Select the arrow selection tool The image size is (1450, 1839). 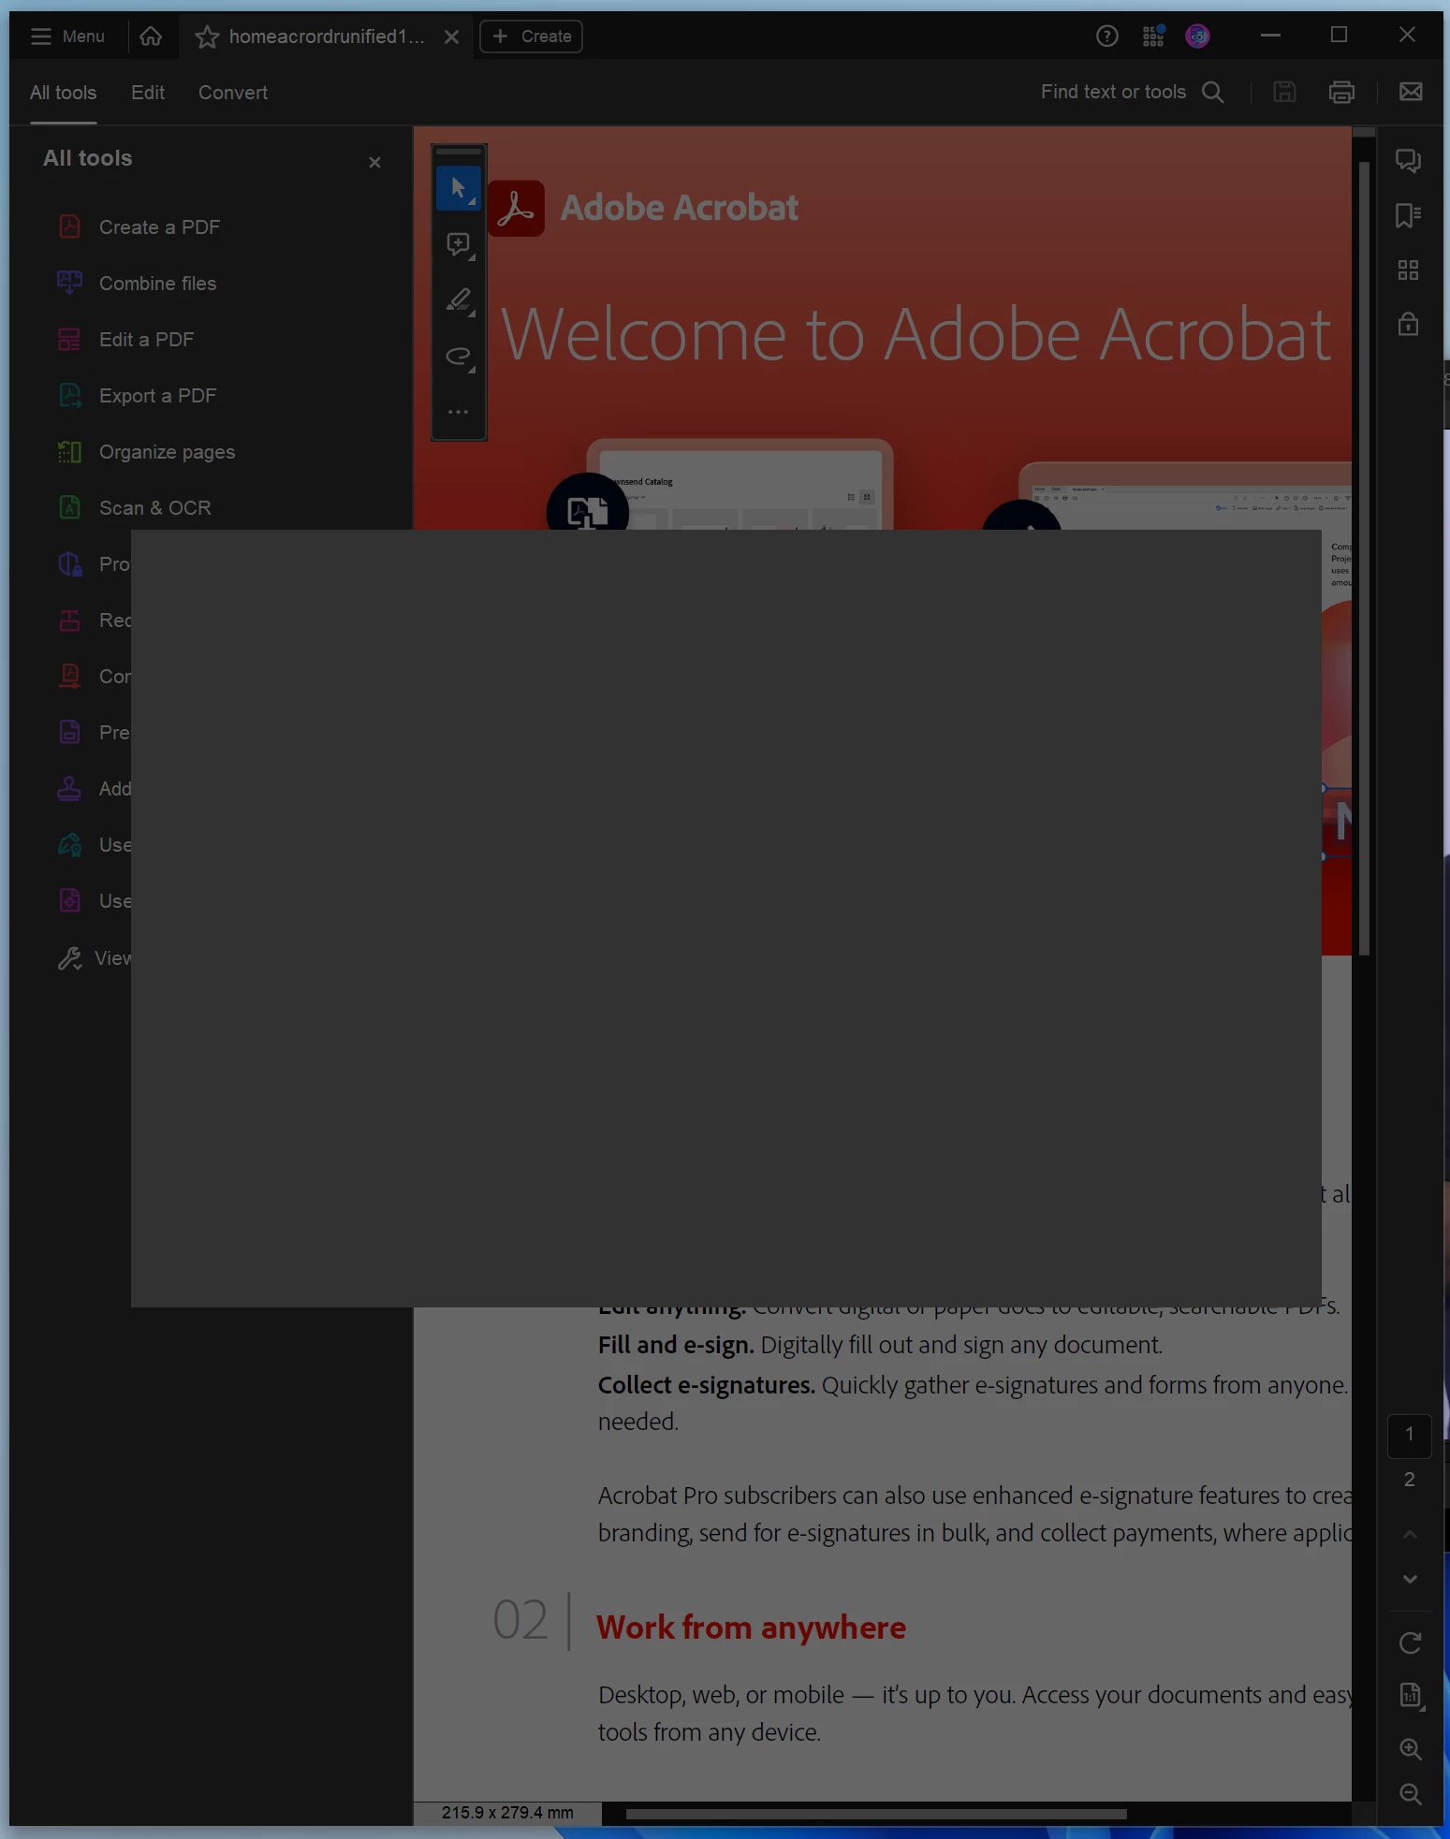pyautogui.click(x=459, y=188)
